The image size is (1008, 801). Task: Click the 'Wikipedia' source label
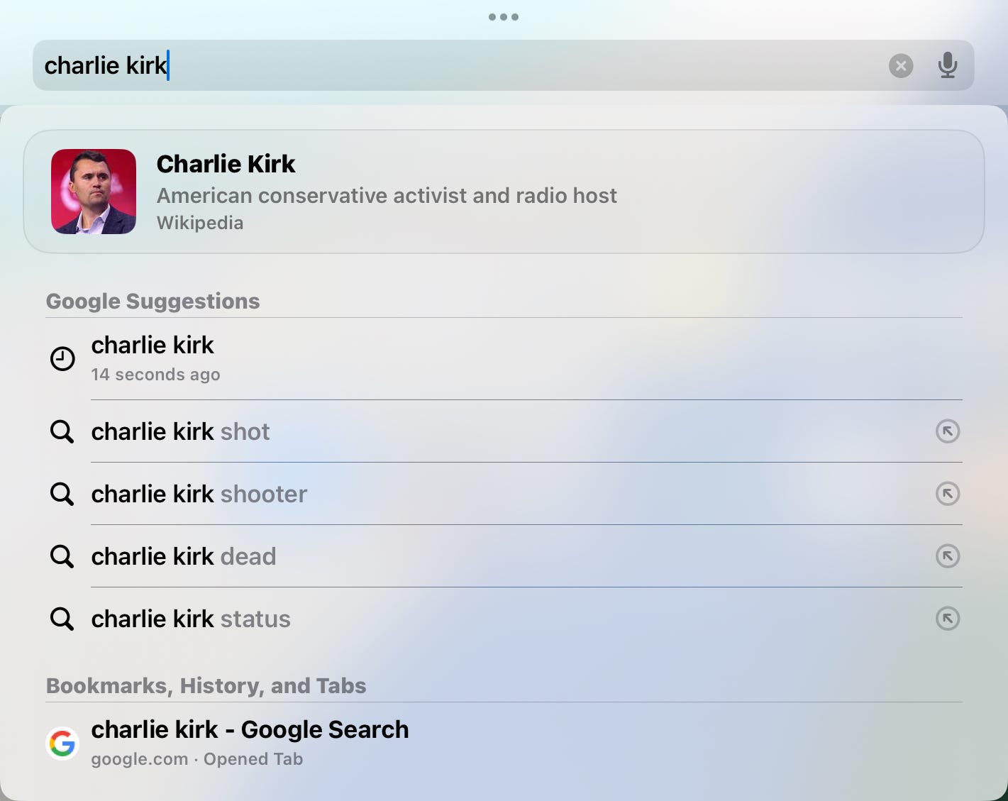click(200, 223)
